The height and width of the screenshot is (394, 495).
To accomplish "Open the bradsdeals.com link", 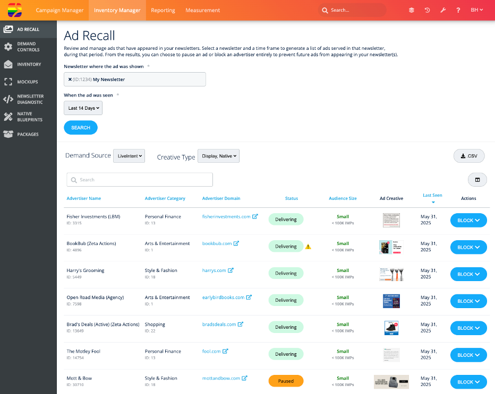I will [x=219, y=325].
